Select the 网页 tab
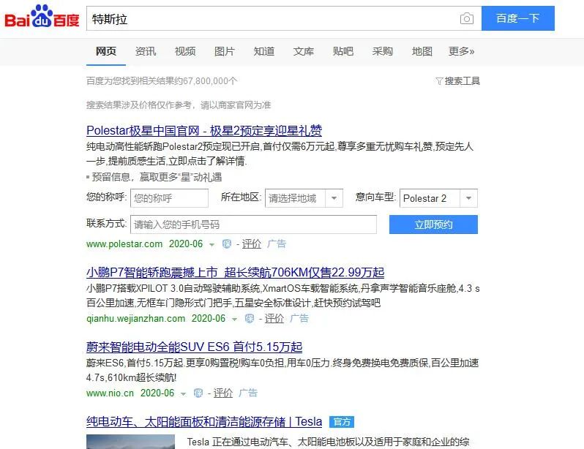Screen dimensions: 584x449 coord(106,51)
